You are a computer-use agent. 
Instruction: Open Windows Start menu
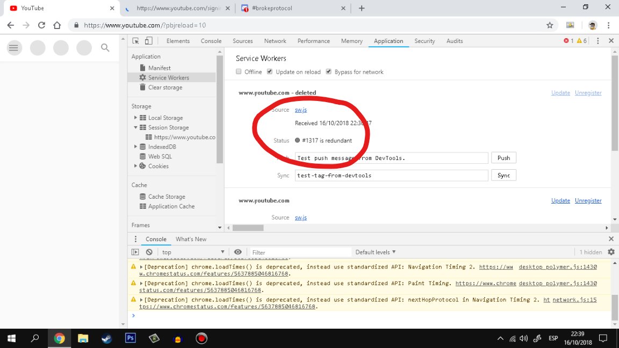point(11,338)
